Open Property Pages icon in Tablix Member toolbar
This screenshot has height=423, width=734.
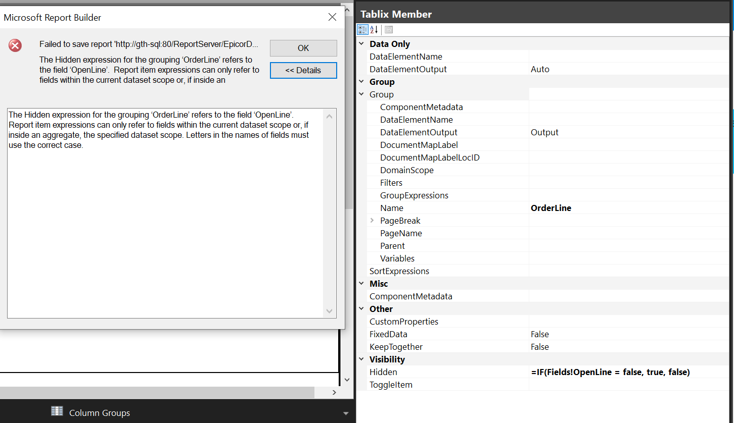388,30
